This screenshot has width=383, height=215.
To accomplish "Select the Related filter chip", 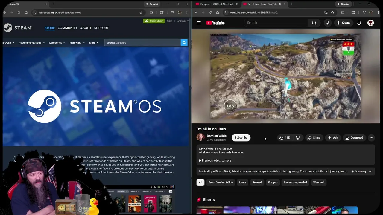I will [257, 182].
